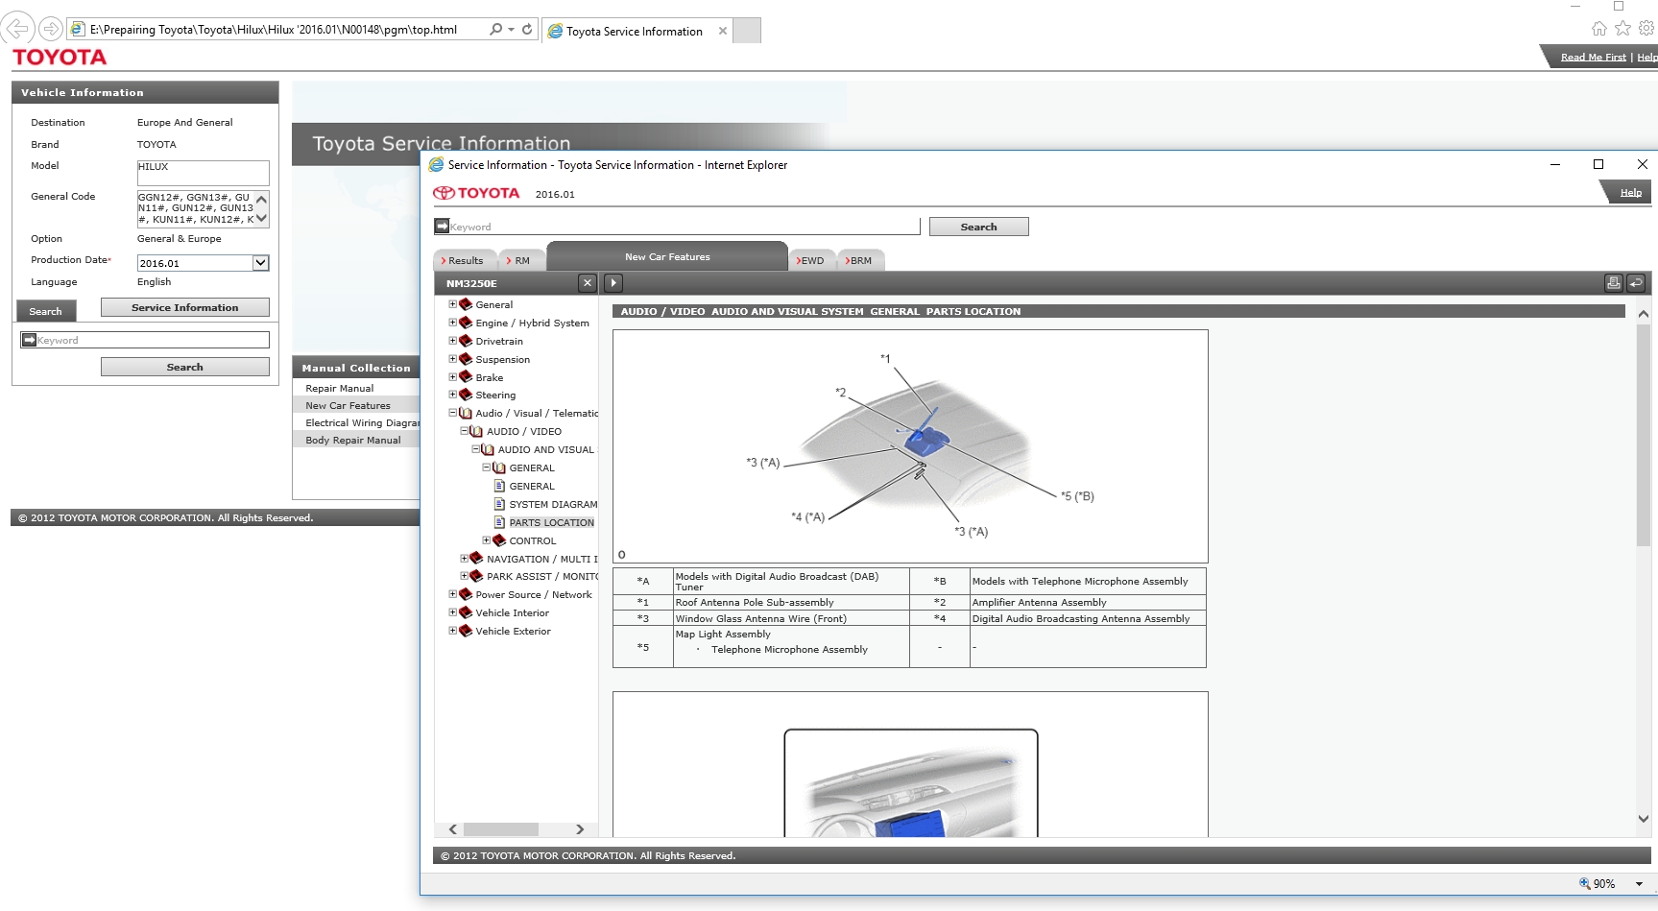Click the Toyota logo in the Service Information window
The image size is (1658, 911).
click(x=476, y=193)
